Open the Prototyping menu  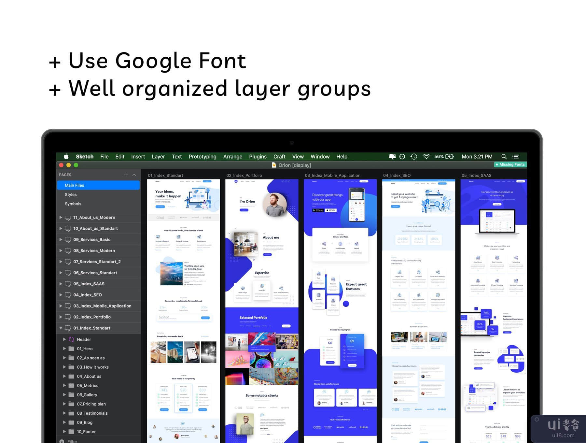(x=202, y=157)
